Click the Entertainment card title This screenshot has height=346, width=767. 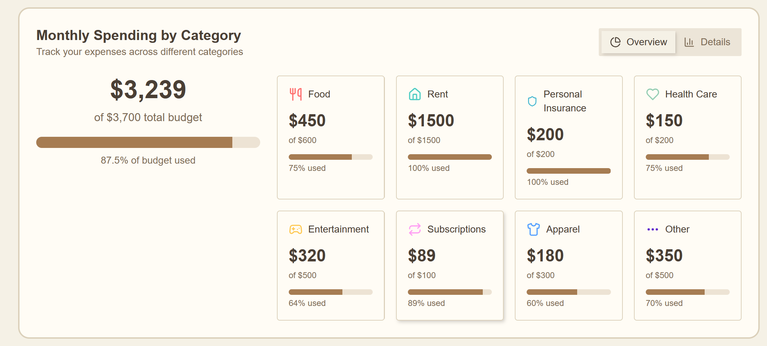[x=338, y=229]
